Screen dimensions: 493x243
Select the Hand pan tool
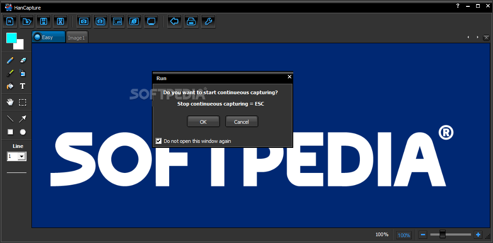click(x=10, y=102)
